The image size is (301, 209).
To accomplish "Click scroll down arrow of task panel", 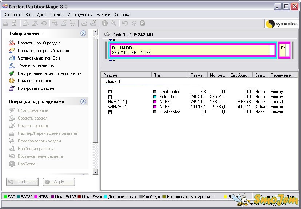I will pyautogui.click(x=95, y=172).
